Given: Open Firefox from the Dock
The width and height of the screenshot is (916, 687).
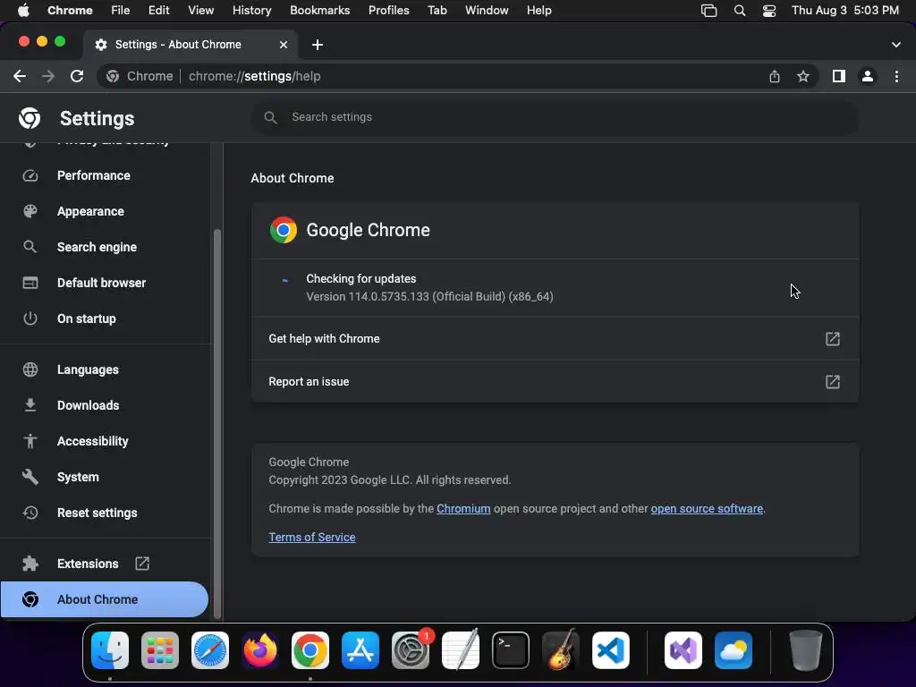Looking at the screenshot, I should pyautogui.click(x=260, y=650).
